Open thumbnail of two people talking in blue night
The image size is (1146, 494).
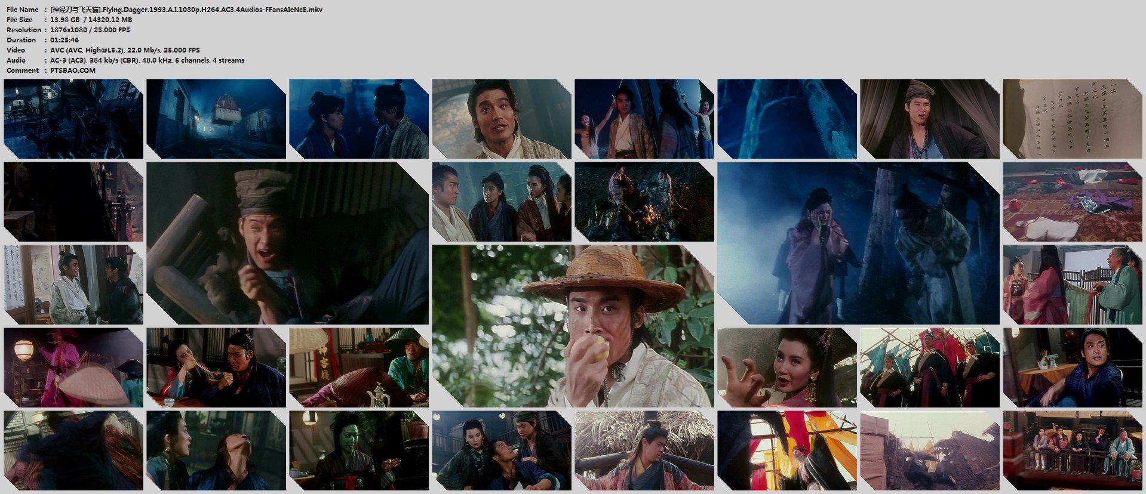tap(359, 119)
